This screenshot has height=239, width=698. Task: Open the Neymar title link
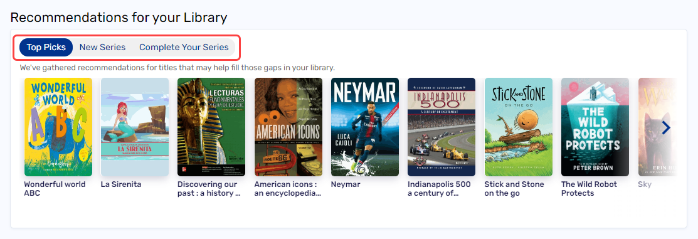346,184
